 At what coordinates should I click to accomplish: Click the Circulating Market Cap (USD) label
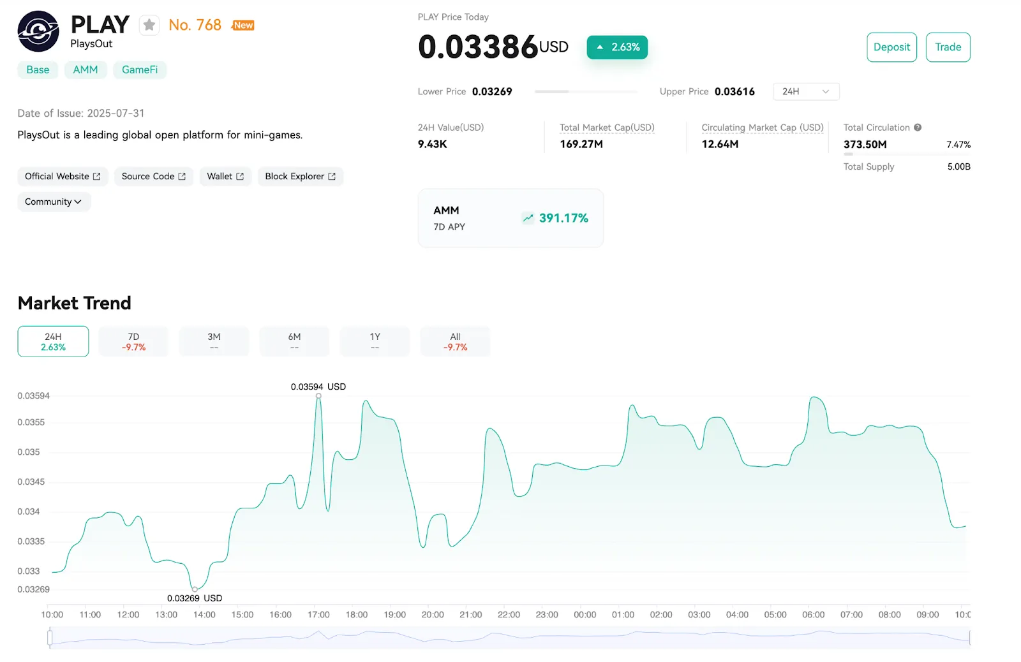pyautogui.click(x=763, y=128)
